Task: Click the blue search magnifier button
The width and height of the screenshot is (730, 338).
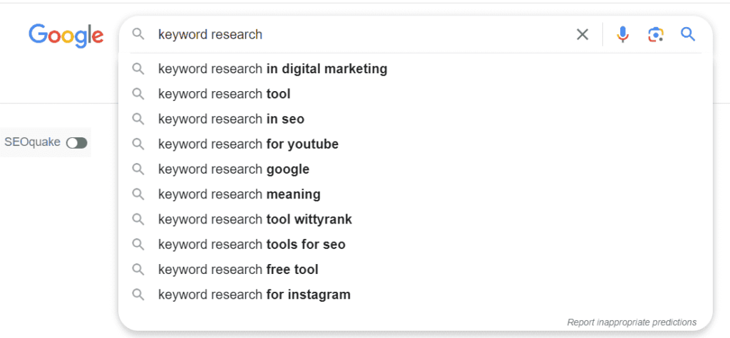Action: tap(688, 34)
